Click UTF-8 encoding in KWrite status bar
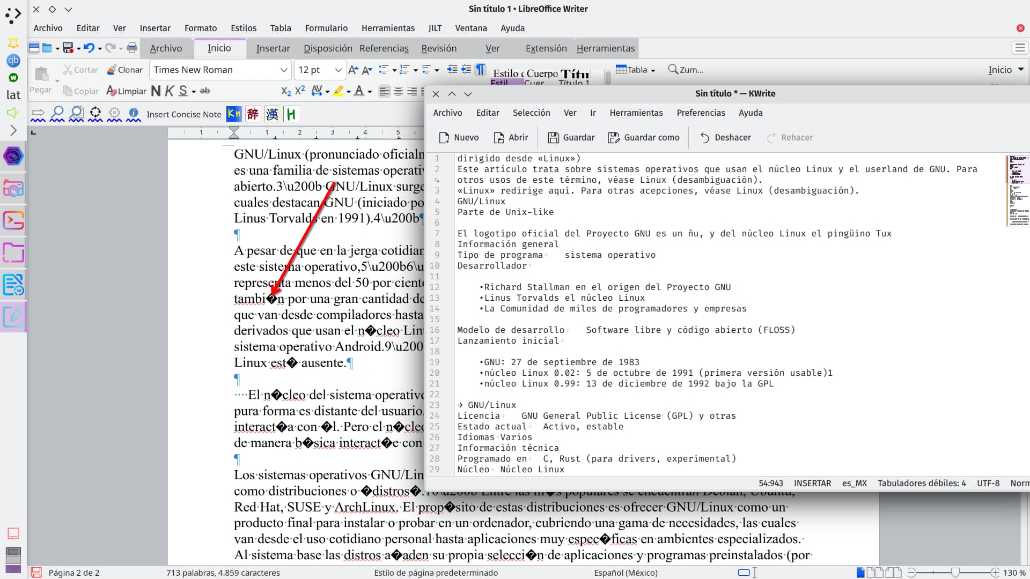1030x579 pixels. [988, 483]
